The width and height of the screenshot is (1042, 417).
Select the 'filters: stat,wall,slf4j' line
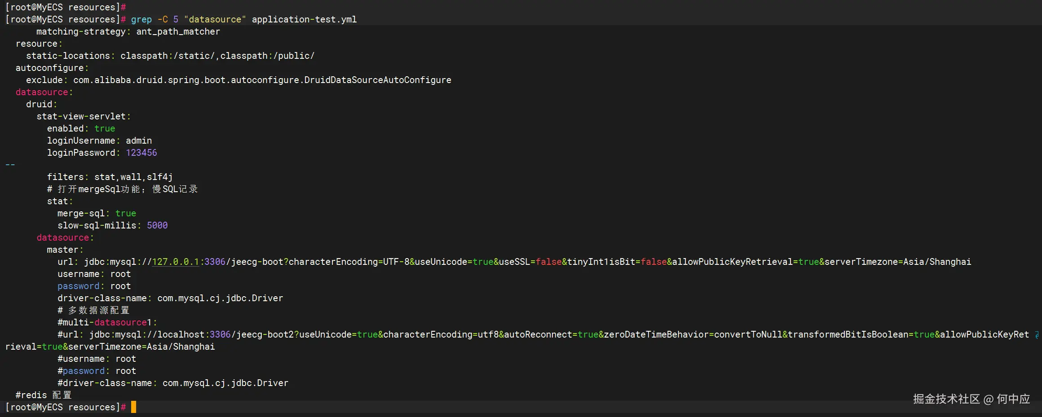110,177
